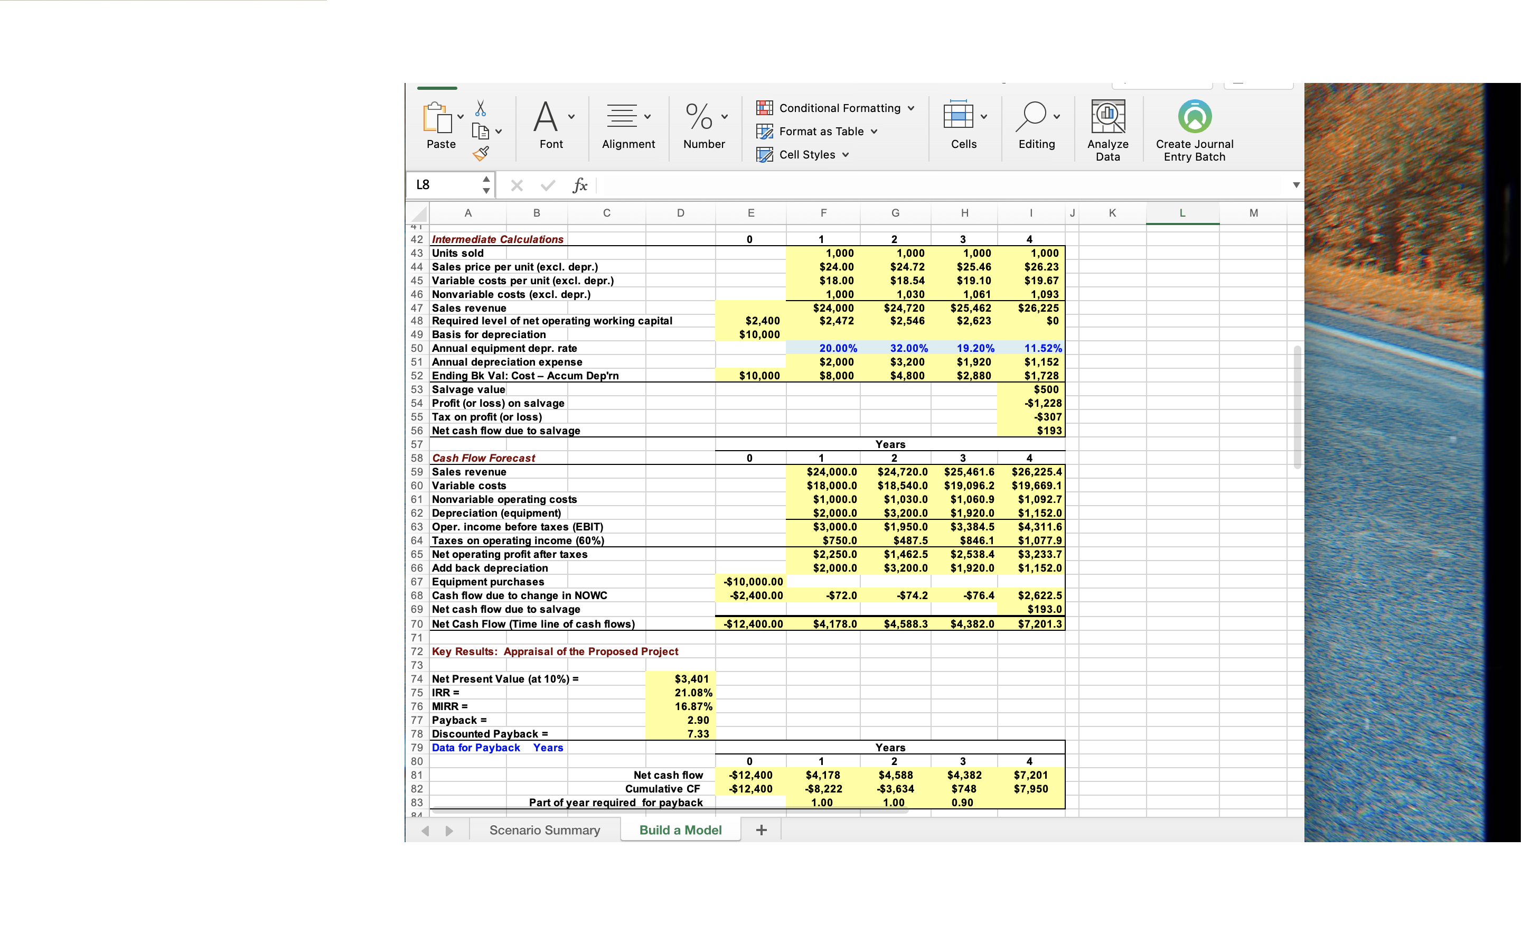The height and width of the screenshot is (951, 1521).
Task: Click the IRR value 21.08%
Action: (680, 693)
